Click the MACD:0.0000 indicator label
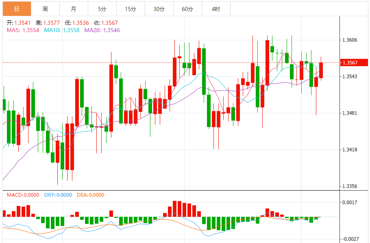Viewport: 370px width, 243px height. coord(23,195)
